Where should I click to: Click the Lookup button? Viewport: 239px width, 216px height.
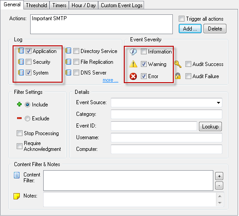point(210,127)
